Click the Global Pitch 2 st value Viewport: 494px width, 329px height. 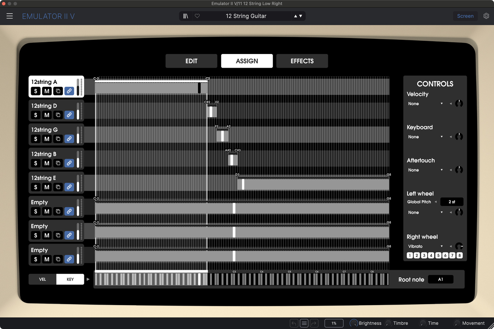point(452,202)
